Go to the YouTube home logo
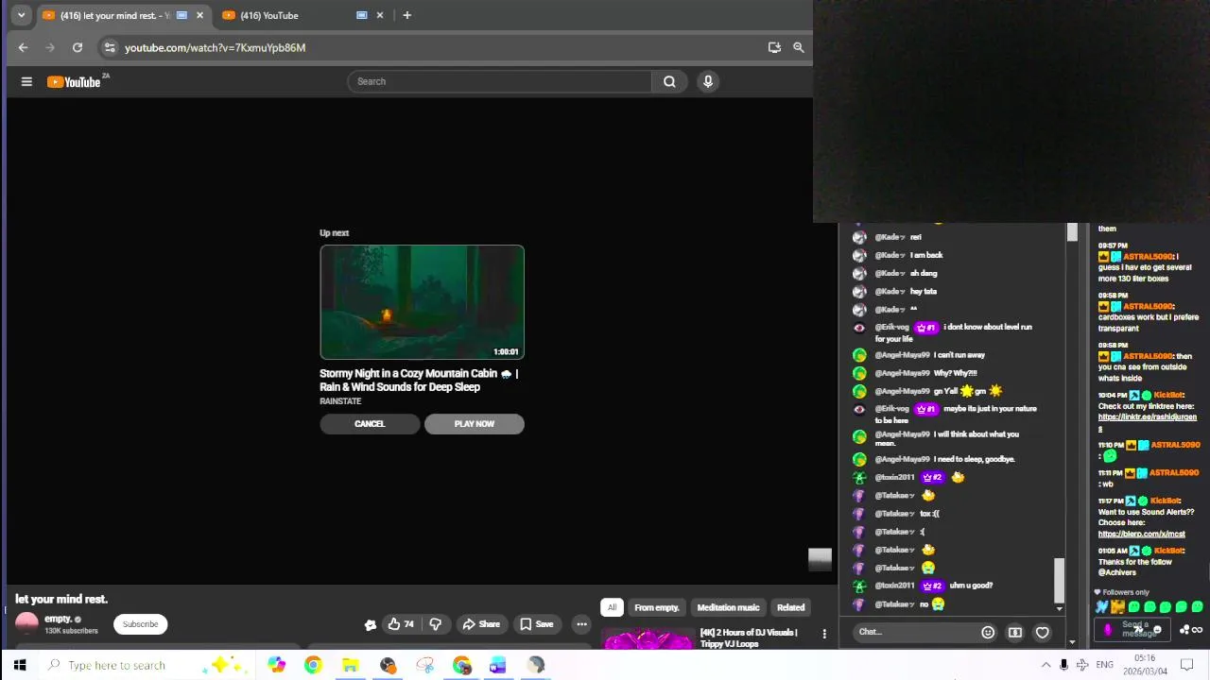This screenshot has height=680, width=1210. pos(74,82)
